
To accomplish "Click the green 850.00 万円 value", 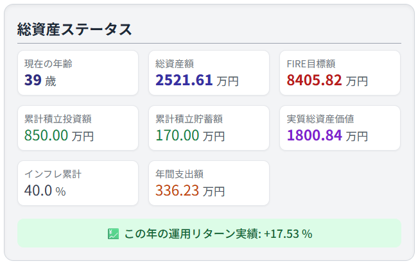I will tap(59, 135).
